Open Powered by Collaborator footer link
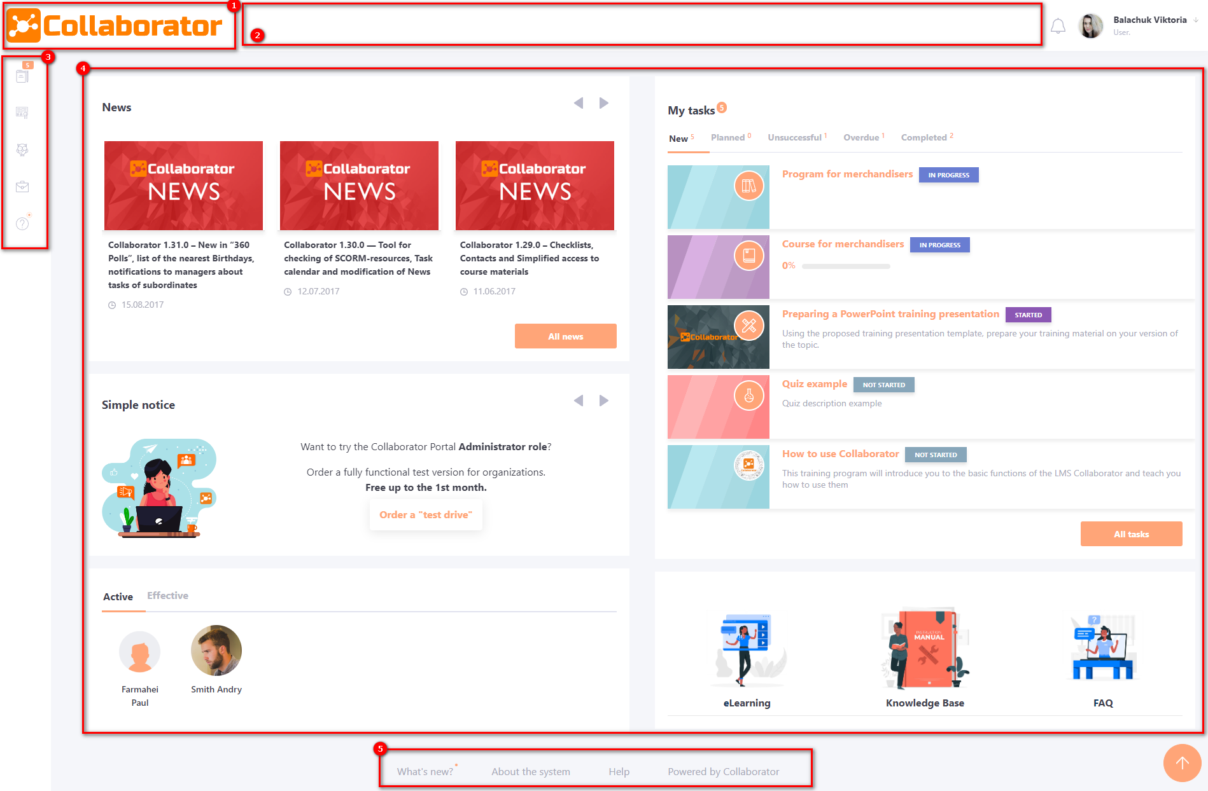The height and width of the screenshot is (791, 1208). [x=724, y=772]
